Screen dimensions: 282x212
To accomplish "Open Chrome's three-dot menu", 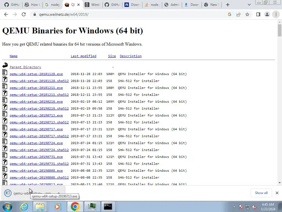I will pos(276,14).
